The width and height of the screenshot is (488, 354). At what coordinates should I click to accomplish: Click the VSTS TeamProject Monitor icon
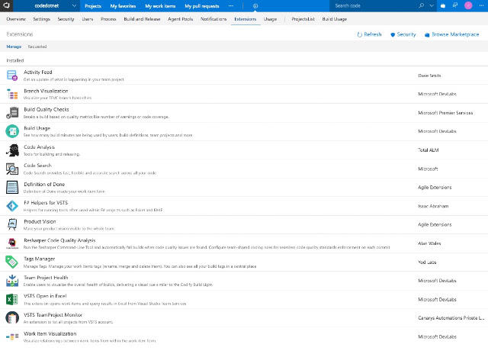click(12, 318)
